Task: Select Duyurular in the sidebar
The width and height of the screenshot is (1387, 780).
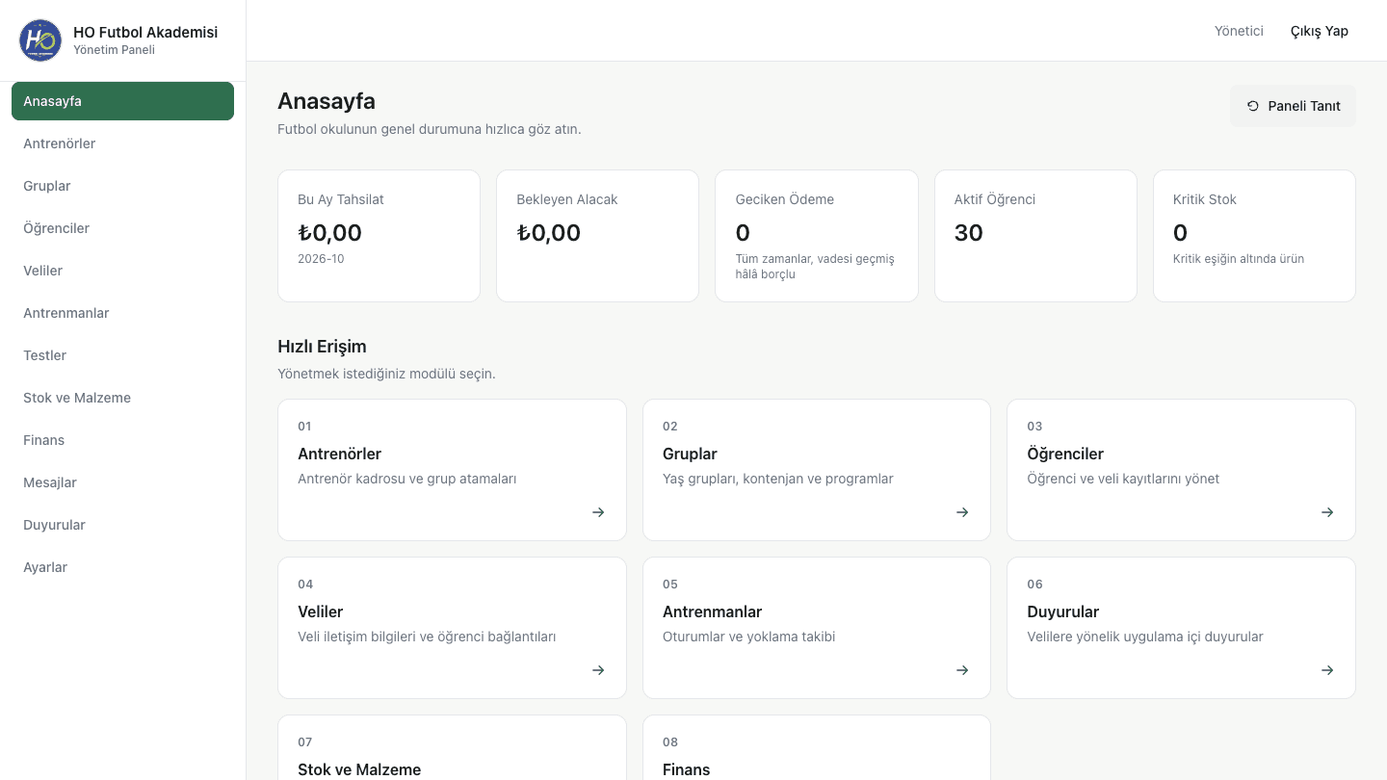Action: pos(122,525)
